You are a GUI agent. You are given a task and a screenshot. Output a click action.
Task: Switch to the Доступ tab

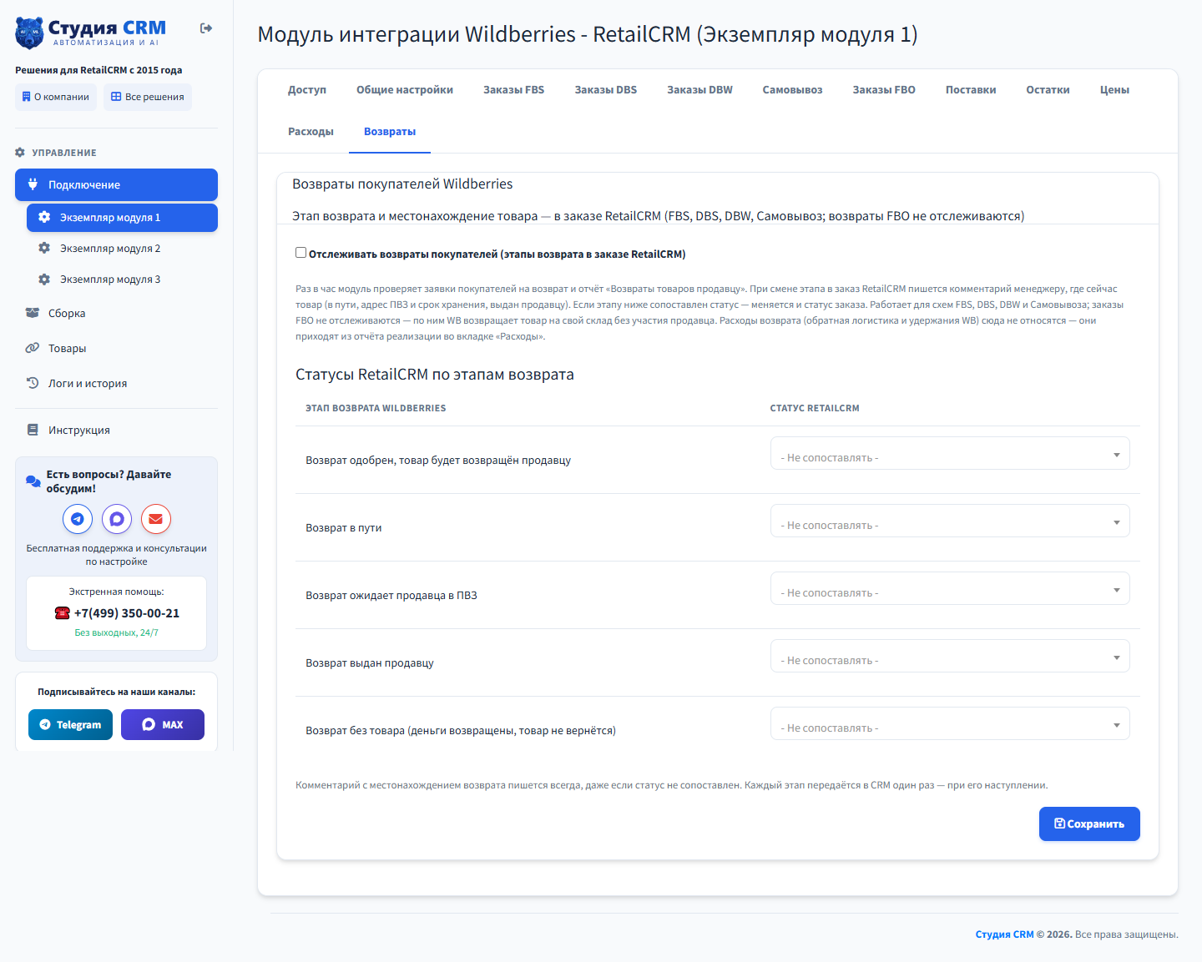[x=307, y=90]
